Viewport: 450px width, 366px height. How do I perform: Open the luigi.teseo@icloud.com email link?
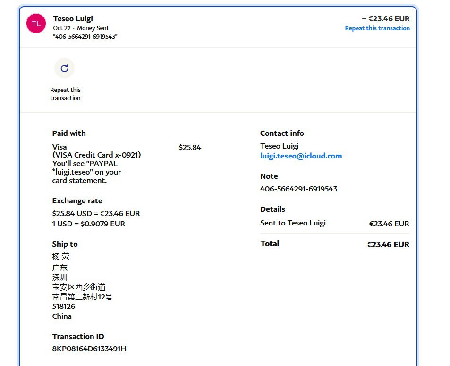click(301, 156)
